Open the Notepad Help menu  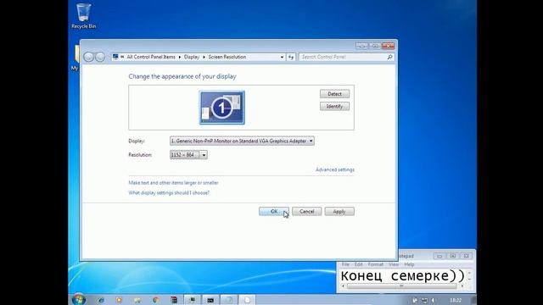409,264
